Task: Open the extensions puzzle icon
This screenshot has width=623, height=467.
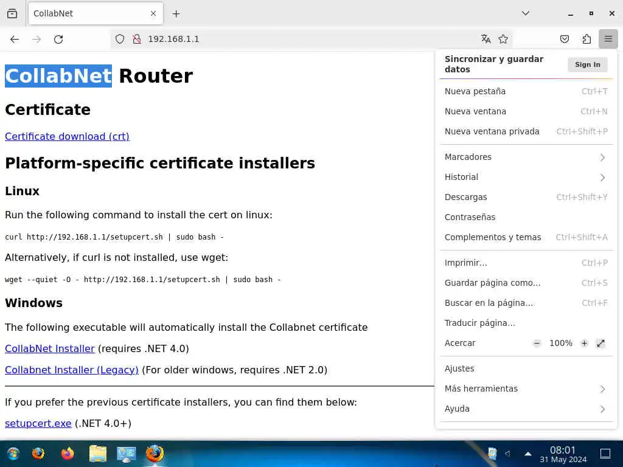Action: pos(586,39)
